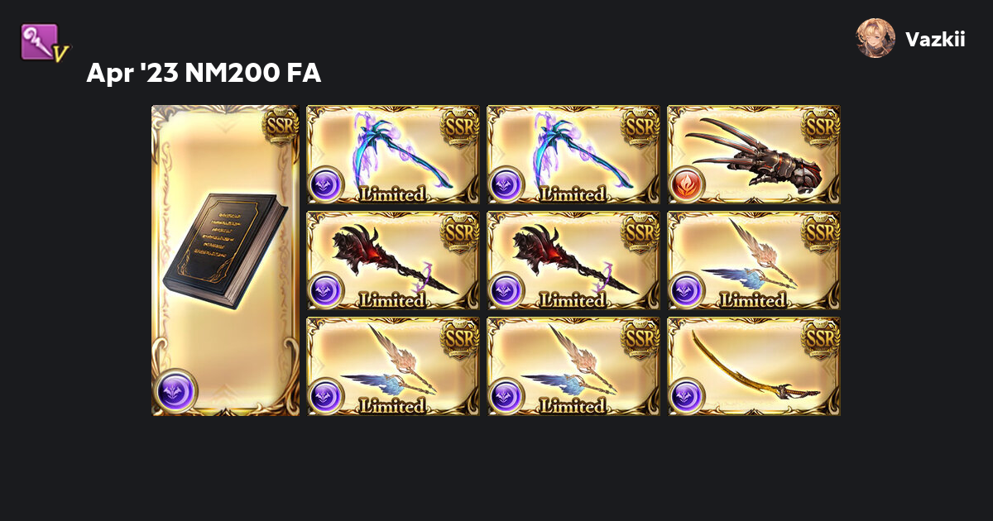The width and height of the screenshot is (993, 521).
Task: Click the fire element icon on the claw
Action: [x=687, y=184]
